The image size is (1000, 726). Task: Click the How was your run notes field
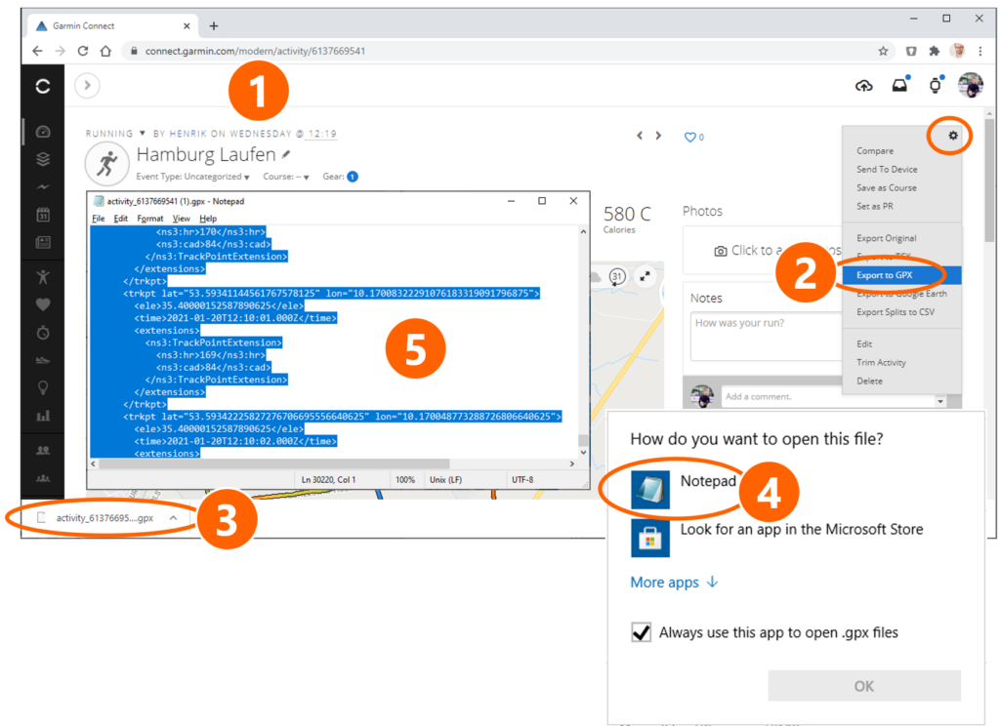click(x=766, y=336)
